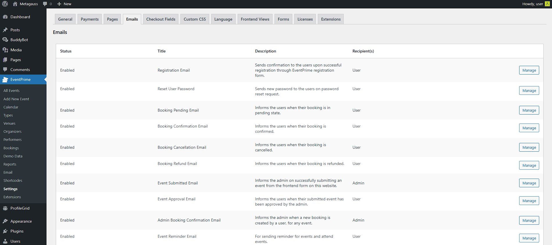552x245 pixels.
Task: Manage the Registration Email
Action: [x=529, y=70]
